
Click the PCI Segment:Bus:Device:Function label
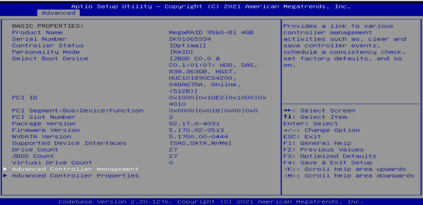[x=78, y=111]
